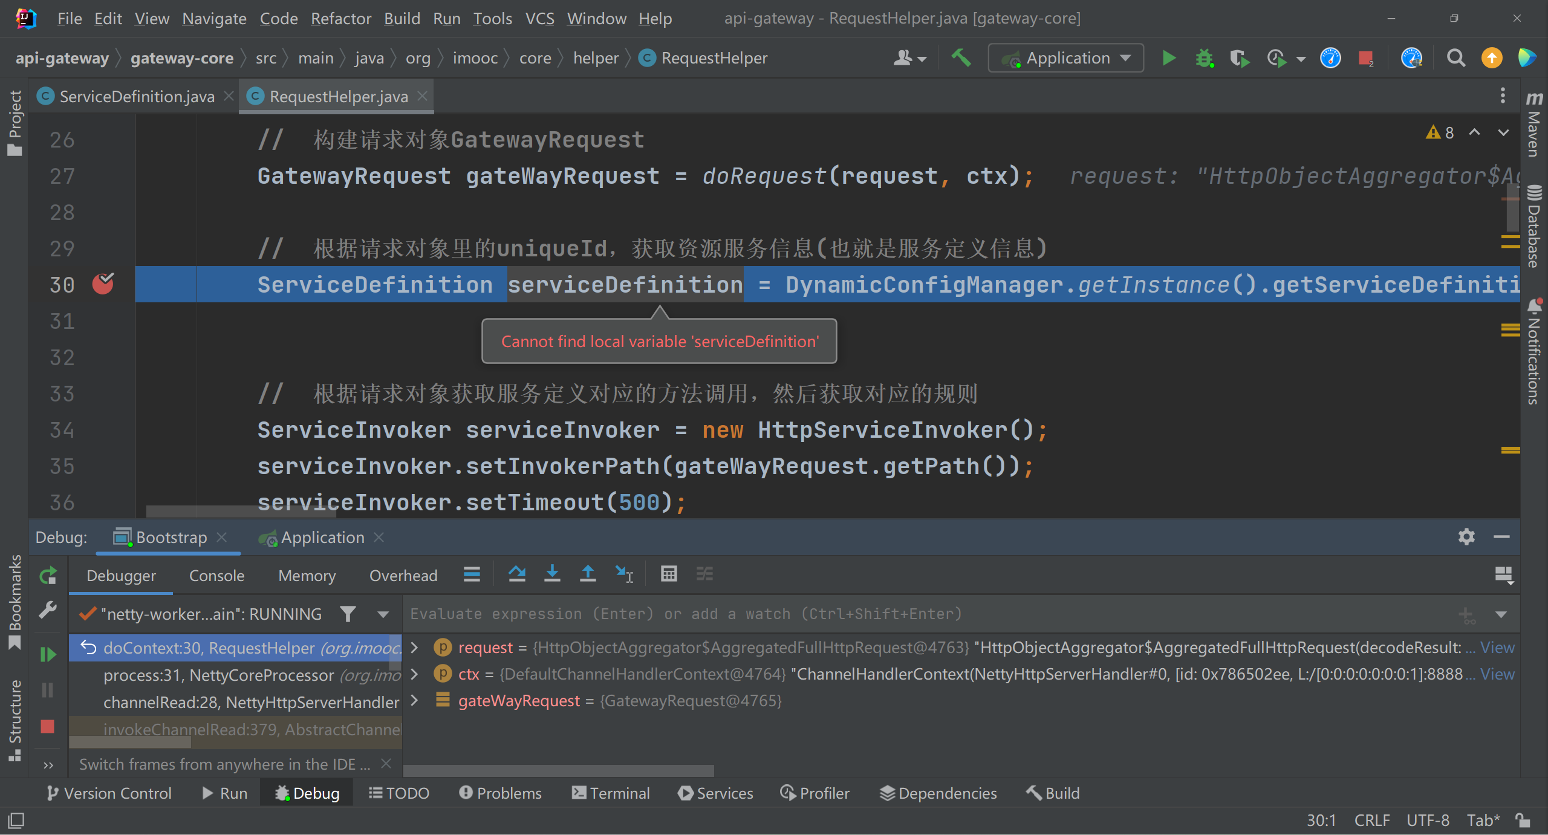Run the Application configuration with green play icon
The width and height of the screenshot is (1548, 835).
point(1169,58)
